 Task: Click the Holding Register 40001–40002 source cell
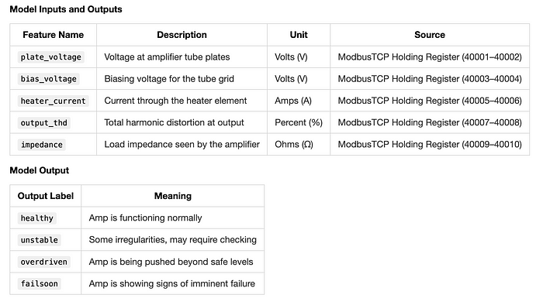[430, 57]
